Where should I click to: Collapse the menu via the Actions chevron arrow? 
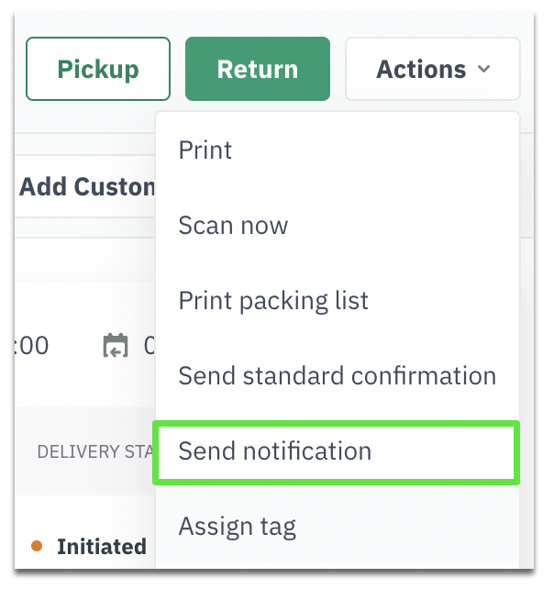pyautogui.click(x=483, y=69)
